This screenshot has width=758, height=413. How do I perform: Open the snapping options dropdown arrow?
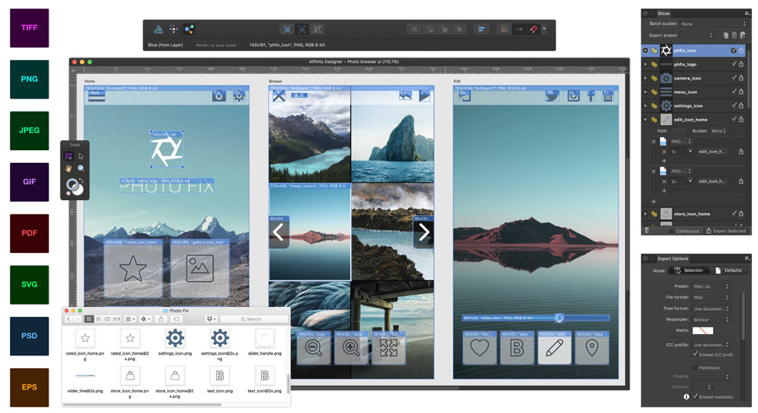click(543, 29)
